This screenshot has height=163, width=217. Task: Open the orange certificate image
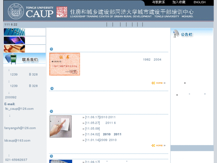coord(65,64)
